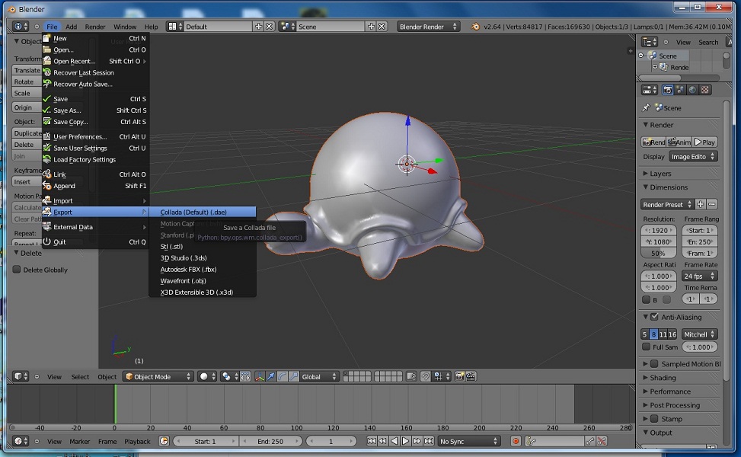Click the play animation arrow in timeline
The width and height of the screenshot is (741, 457).
point(406,441)
